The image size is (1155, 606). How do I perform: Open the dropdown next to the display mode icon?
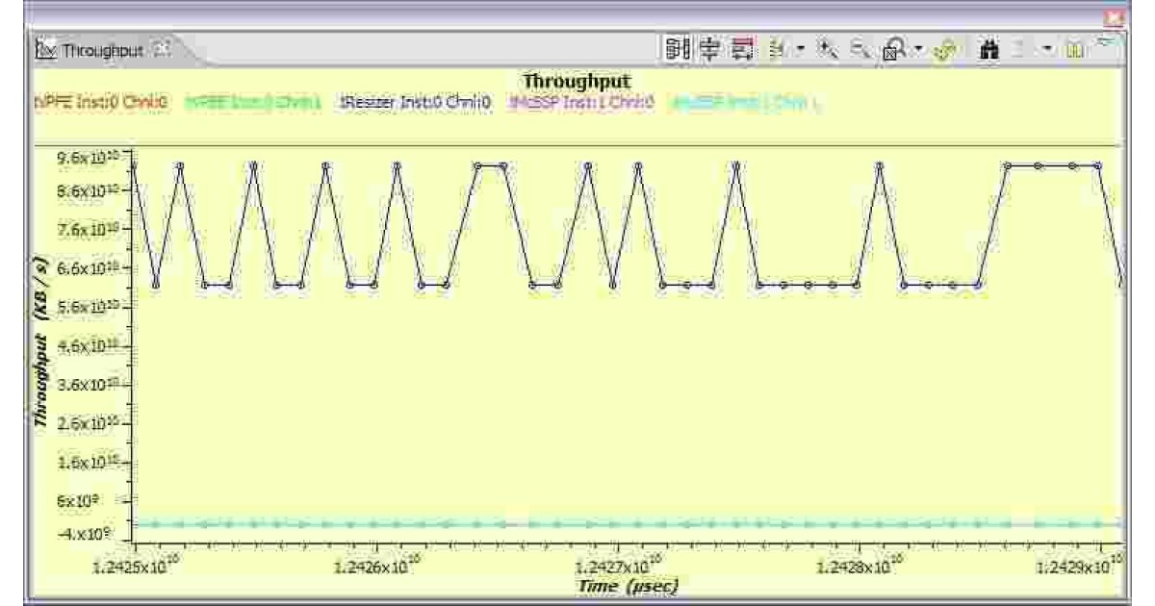(x=799, y=46)
